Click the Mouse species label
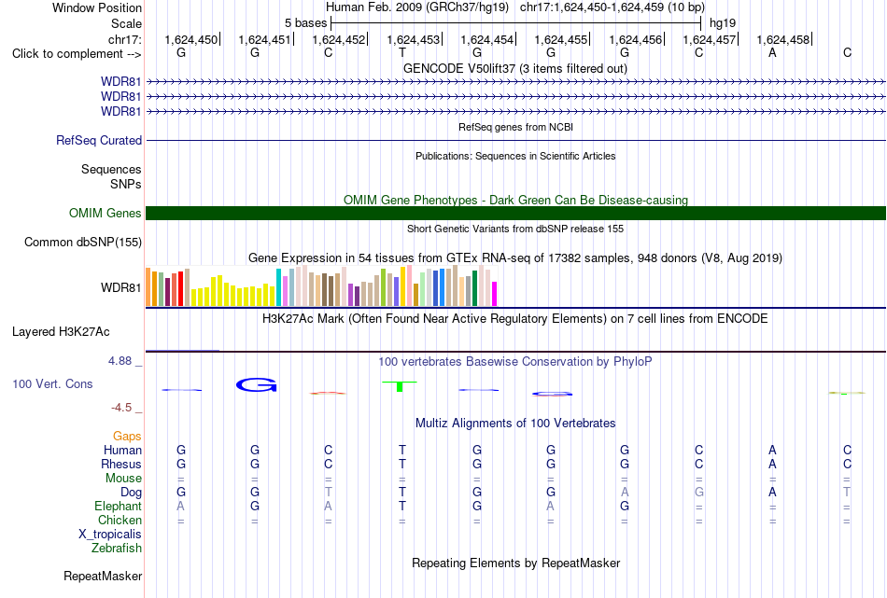The image size is (887, 598). coord(123,479)
